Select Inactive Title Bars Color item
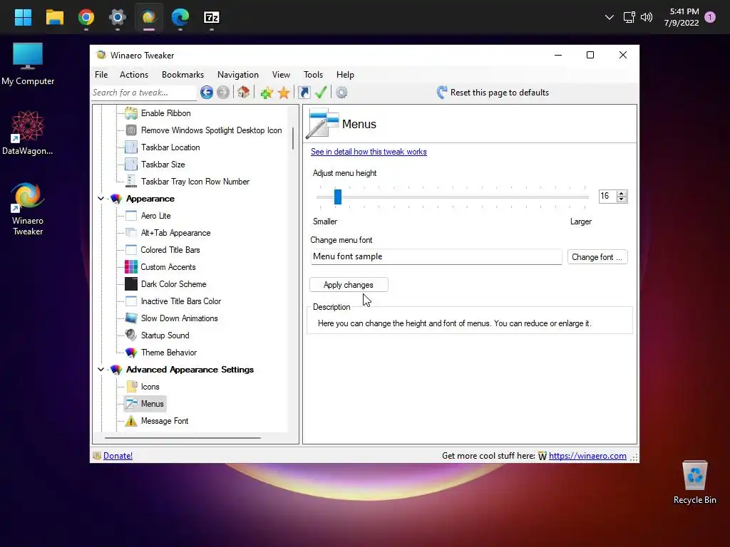730x547 pixels. (x=181, y=301)
